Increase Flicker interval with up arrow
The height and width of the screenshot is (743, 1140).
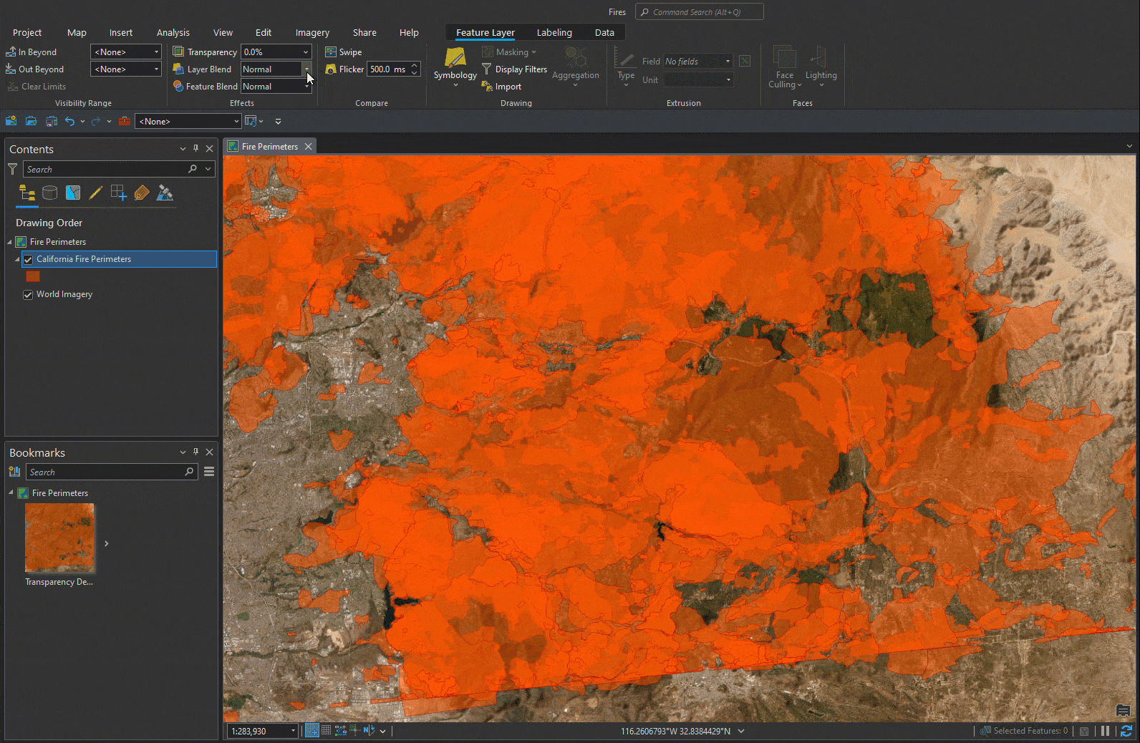[415, 66]
